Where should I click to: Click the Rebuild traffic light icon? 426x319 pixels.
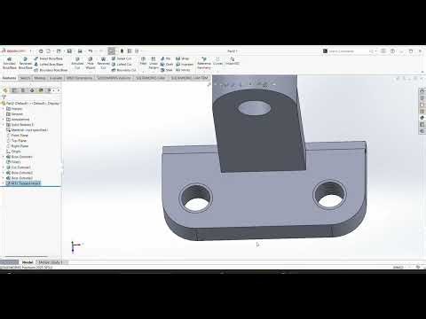point(122,51)
